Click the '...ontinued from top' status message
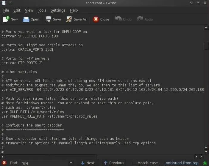The height and width of the screenshot is (166, 209). point(180,163)
